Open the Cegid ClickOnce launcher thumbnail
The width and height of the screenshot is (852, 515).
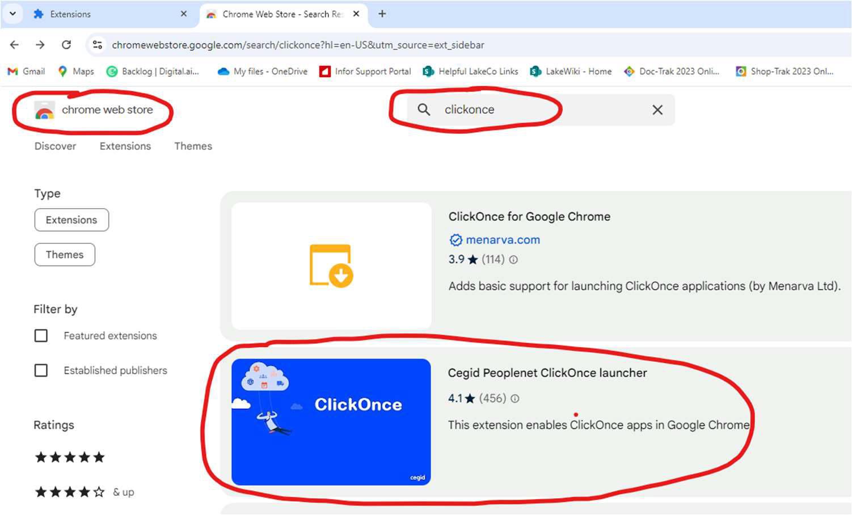pyautogui.click(x=331, y=422)
